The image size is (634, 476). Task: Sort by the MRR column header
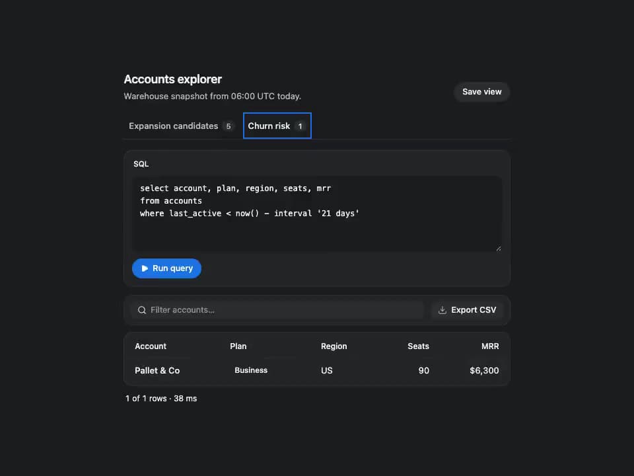[490, 346]
